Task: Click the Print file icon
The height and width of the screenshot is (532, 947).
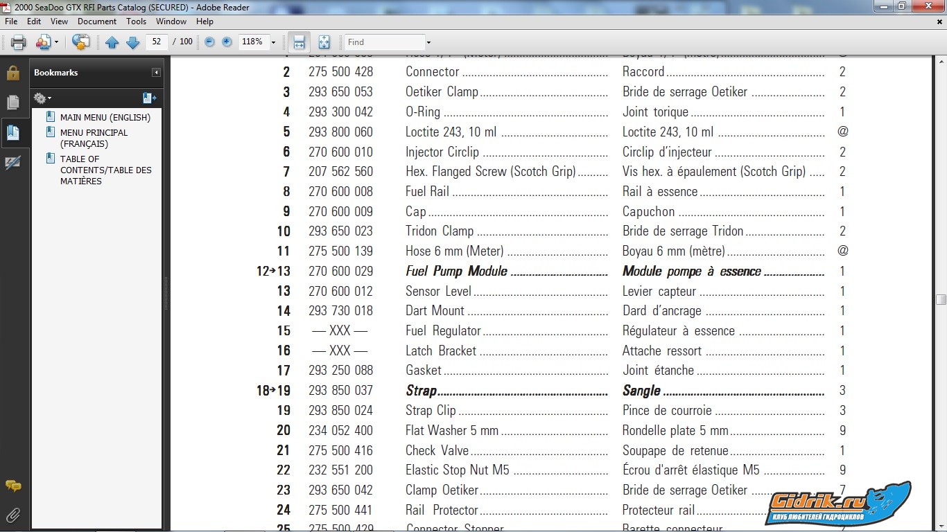Action: click(x=19, y=42)
